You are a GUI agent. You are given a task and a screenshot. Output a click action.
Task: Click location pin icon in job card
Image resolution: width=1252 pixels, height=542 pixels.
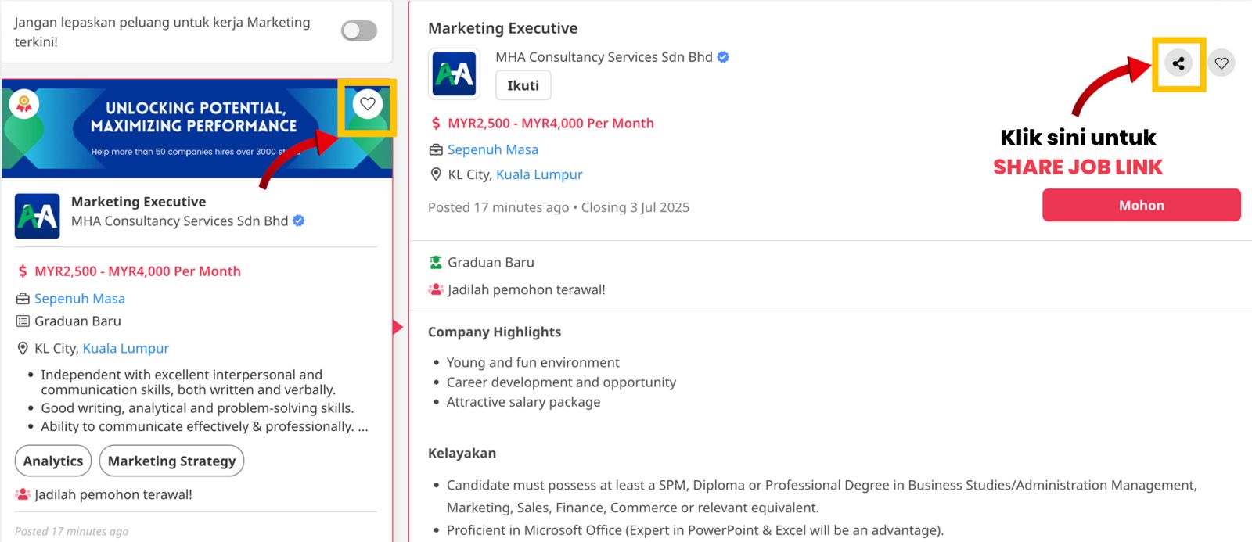click(23, 349)
